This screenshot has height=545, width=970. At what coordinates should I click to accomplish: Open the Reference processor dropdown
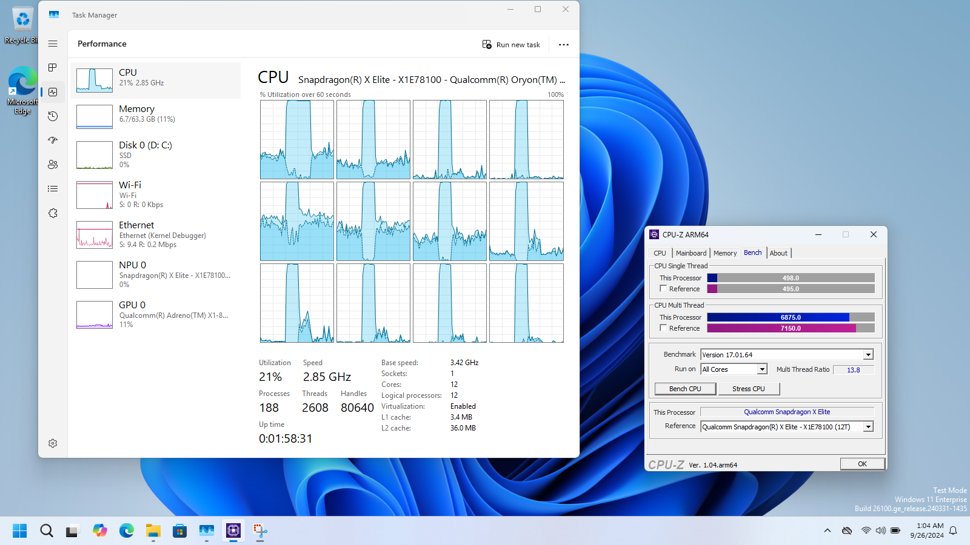[x=868, y=427]
